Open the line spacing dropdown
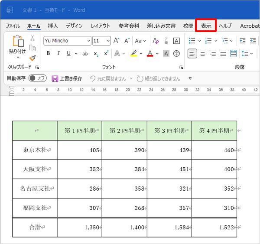 point(247,53)
